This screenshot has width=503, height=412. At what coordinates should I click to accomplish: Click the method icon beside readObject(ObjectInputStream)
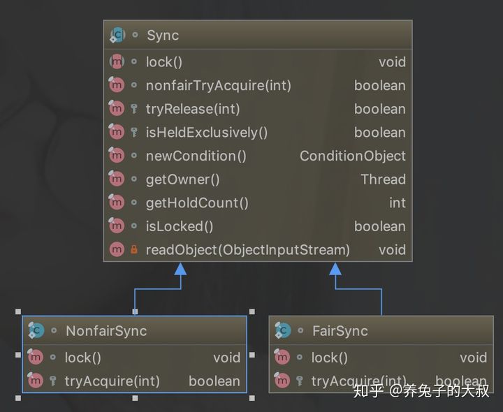tap(117, 249)
